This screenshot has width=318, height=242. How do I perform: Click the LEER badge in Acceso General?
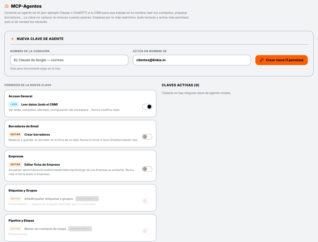tap(14, 104)
